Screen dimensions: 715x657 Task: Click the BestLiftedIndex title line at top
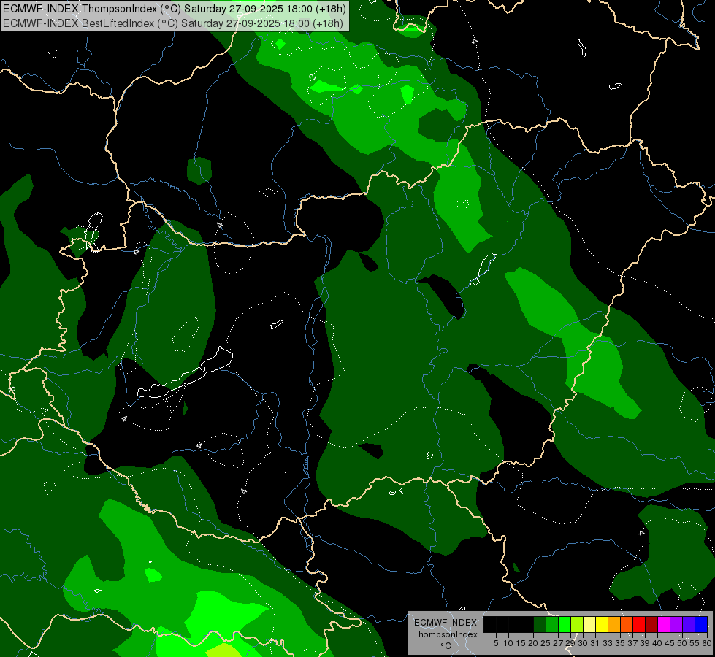(173, 23)
